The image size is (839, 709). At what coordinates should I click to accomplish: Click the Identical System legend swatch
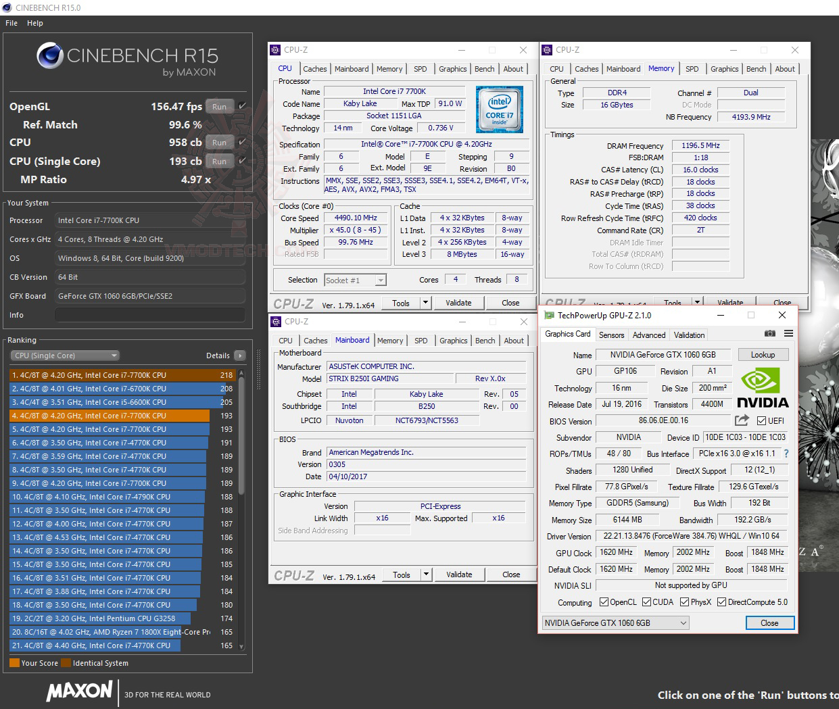point(66,663)
